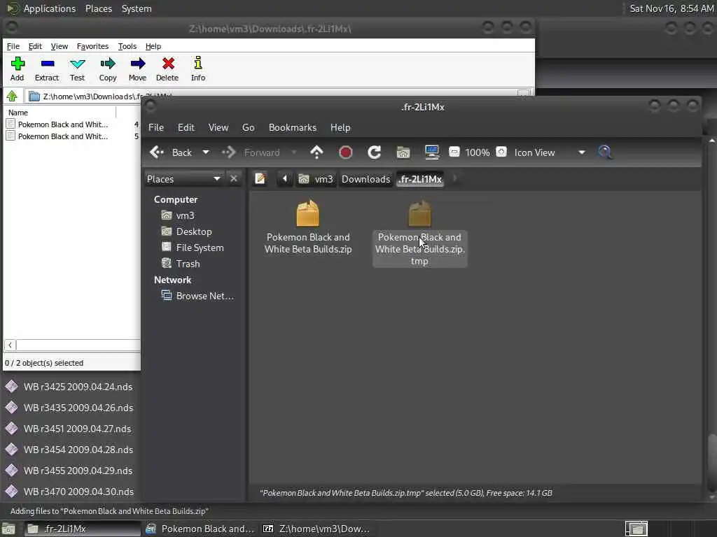The width and height of the screenshot is (717, 537).
Task: Open the Home folder toolbar icon
Action: tap(403, 152)
